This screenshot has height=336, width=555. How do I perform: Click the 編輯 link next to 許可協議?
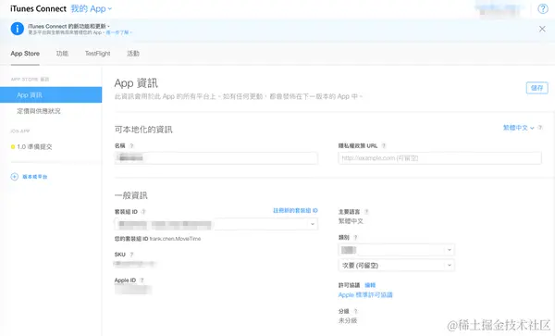point(370,285)
